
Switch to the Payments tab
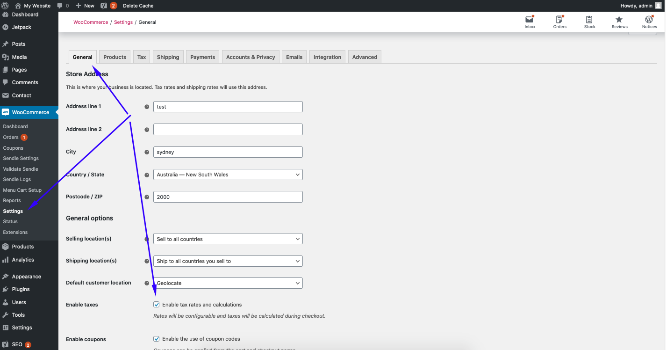pyautogui.click(x=202, y=57)
